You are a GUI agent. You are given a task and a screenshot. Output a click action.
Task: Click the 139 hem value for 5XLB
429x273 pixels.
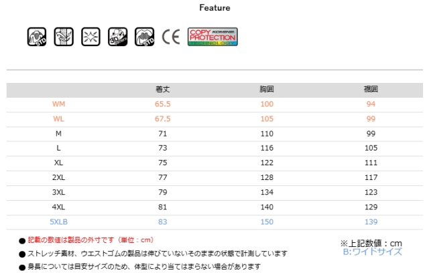coord(371,221)
